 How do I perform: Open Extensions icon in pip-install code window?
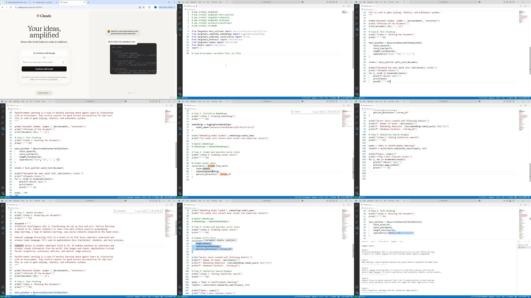pyautogui.click(x=180, y=29)
